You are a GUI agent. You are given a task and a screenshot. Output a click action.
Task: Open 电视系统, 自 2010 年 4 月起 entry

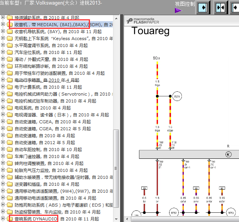[42, 108]
